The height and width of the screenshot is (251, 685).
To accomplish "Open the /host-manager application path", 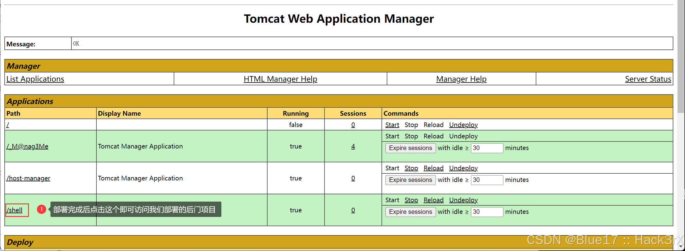I will tap(28, 178).
